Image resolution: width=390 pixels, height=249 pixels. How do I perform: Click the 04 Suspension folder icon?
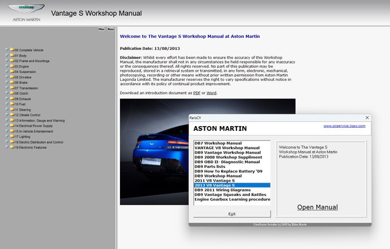(12, 72)
